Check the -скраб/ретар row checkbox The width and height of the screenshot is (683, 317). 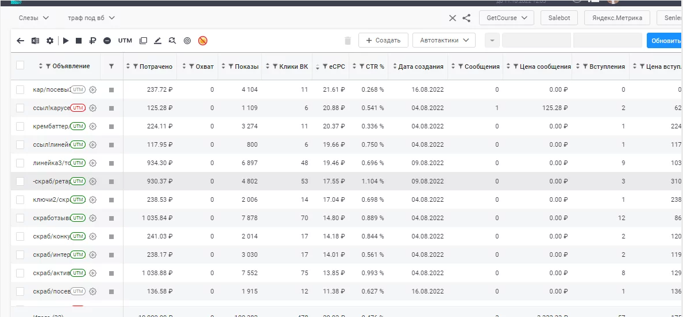pyautogui.click(x=20, y=181)
